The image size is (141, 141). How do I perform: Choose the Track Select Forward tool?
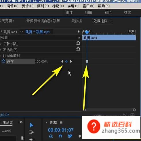[31, 132]
